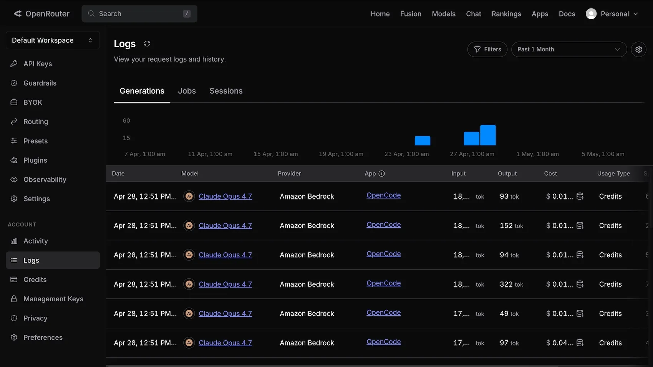Screen dimensions: 653x367
Task: Click the Observability eye icon
Action: (x=14, y=179)
